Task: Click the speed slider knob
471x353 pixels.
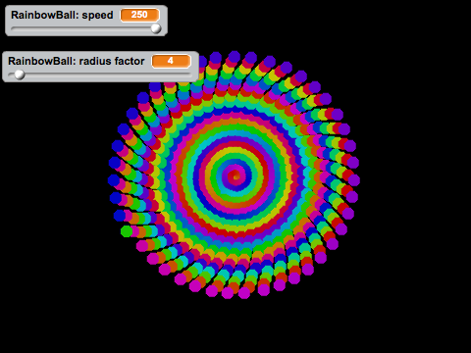Action: coord(156,28)
